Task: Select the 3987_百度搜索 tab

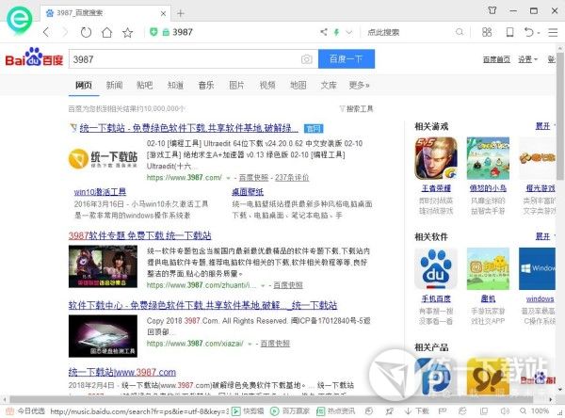Action: tap(104, 13)
